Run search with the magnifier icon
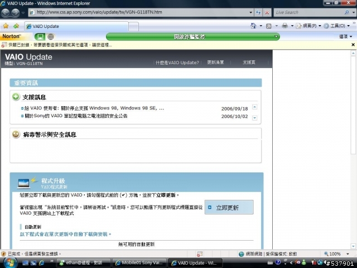This screenshot has height=268, width=357. [346, 12]
